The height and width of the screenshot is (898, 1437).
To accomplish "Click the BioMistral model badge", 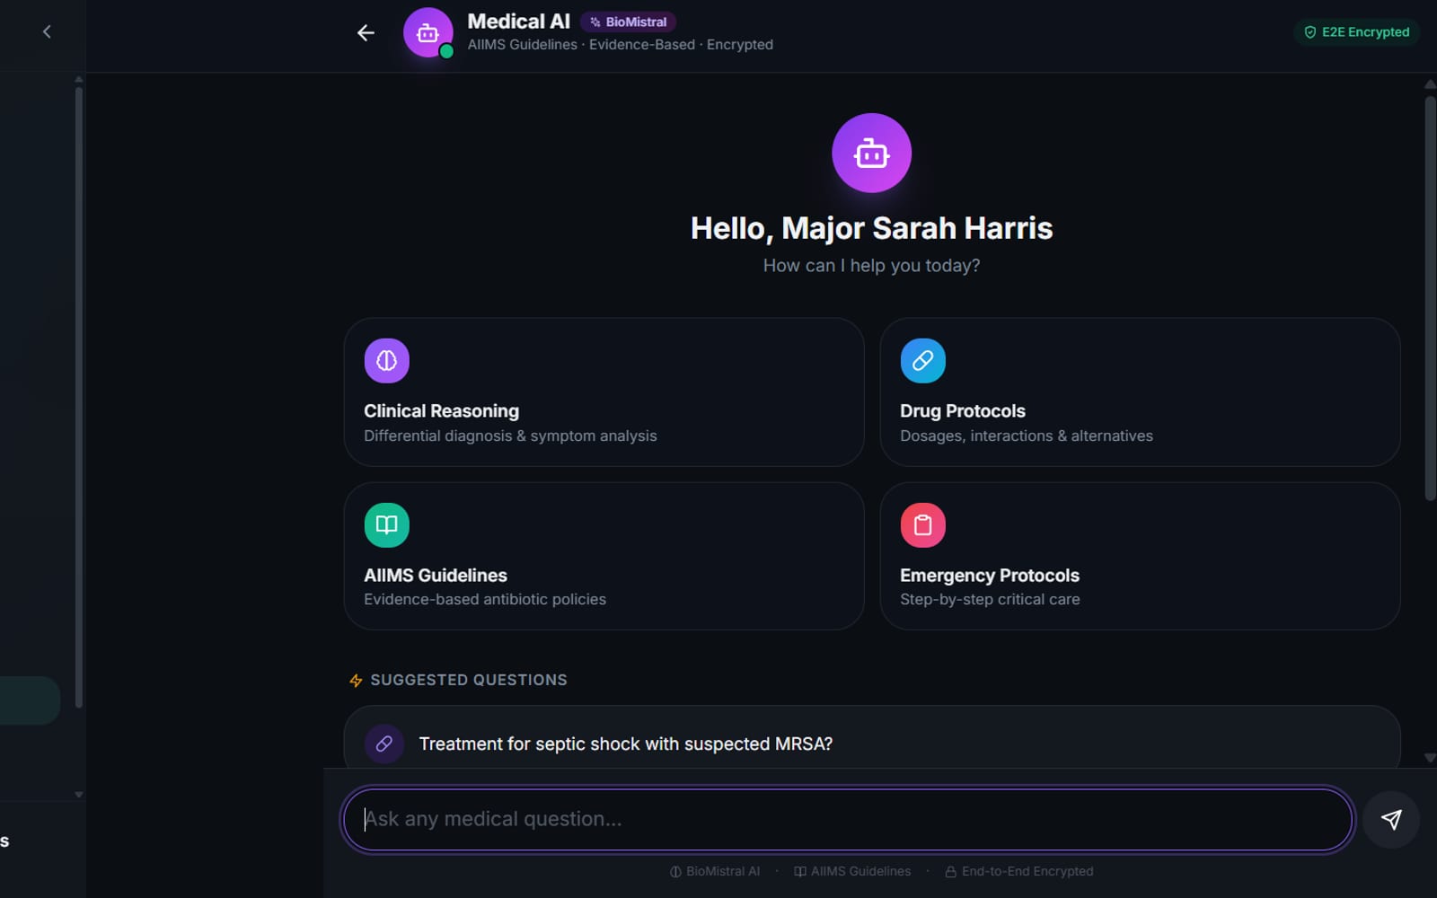I will [x=628, y=22].
